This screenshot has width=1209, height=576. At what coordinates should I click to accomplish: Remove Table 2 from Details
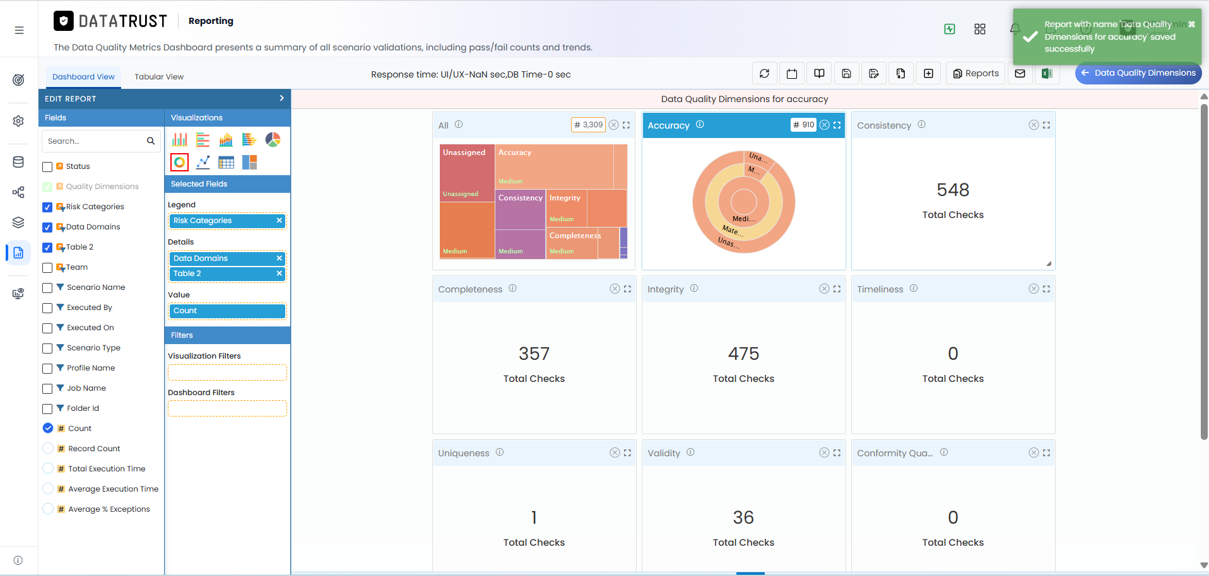[279, 274]
